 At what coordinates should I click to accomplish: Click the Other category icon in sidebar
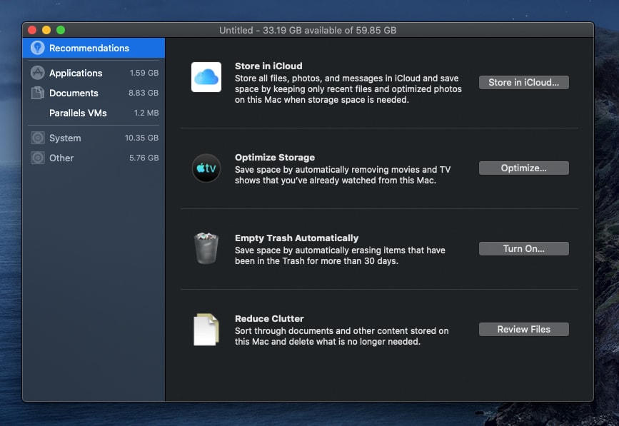[x=37, y=158]
